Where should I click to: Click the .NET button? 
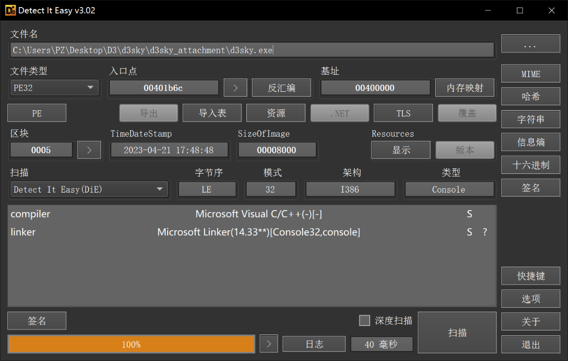pos(339,113)
